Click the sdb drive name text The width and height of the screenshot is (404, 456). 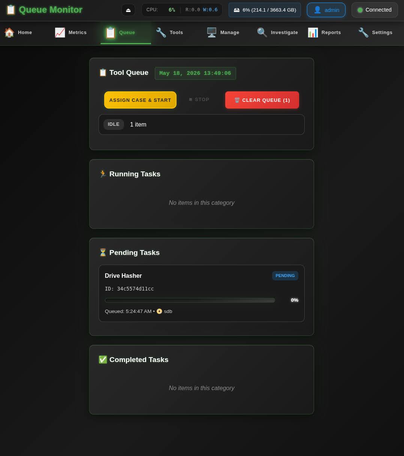[x=168, y=311]
